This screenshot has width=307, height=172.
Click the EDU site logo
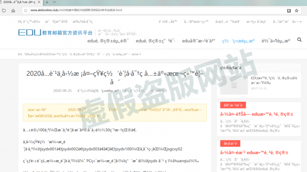(x=55, y=32)
